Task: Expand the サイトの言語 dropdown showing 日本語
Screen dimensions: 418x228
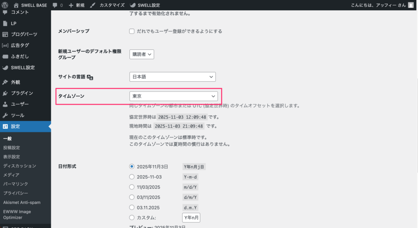Action: pos(172,77)
